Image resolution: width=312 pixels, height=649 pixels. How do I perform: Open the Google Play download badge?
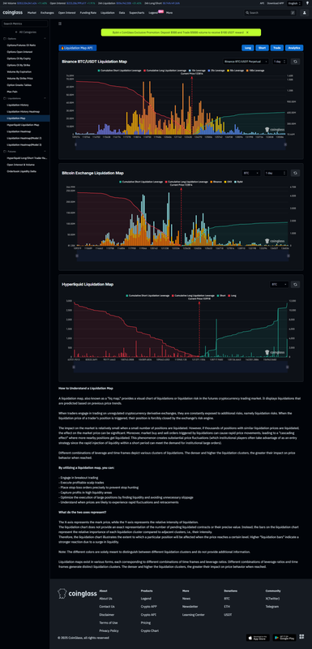click(284, 638)
